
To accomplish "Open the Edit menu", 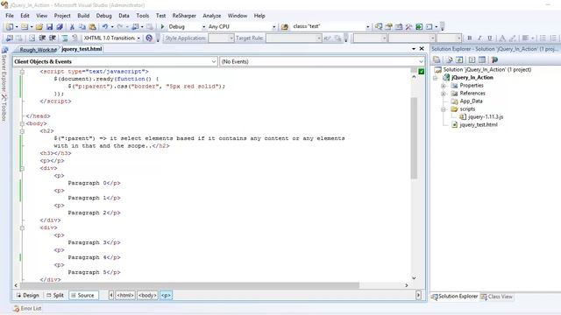I will (x=25, y=16).
